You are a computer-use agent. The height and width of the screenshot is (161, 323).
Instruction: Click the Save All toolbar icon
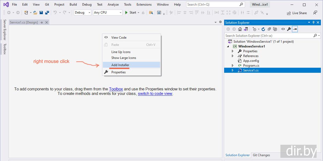click(x=47, y=13)
